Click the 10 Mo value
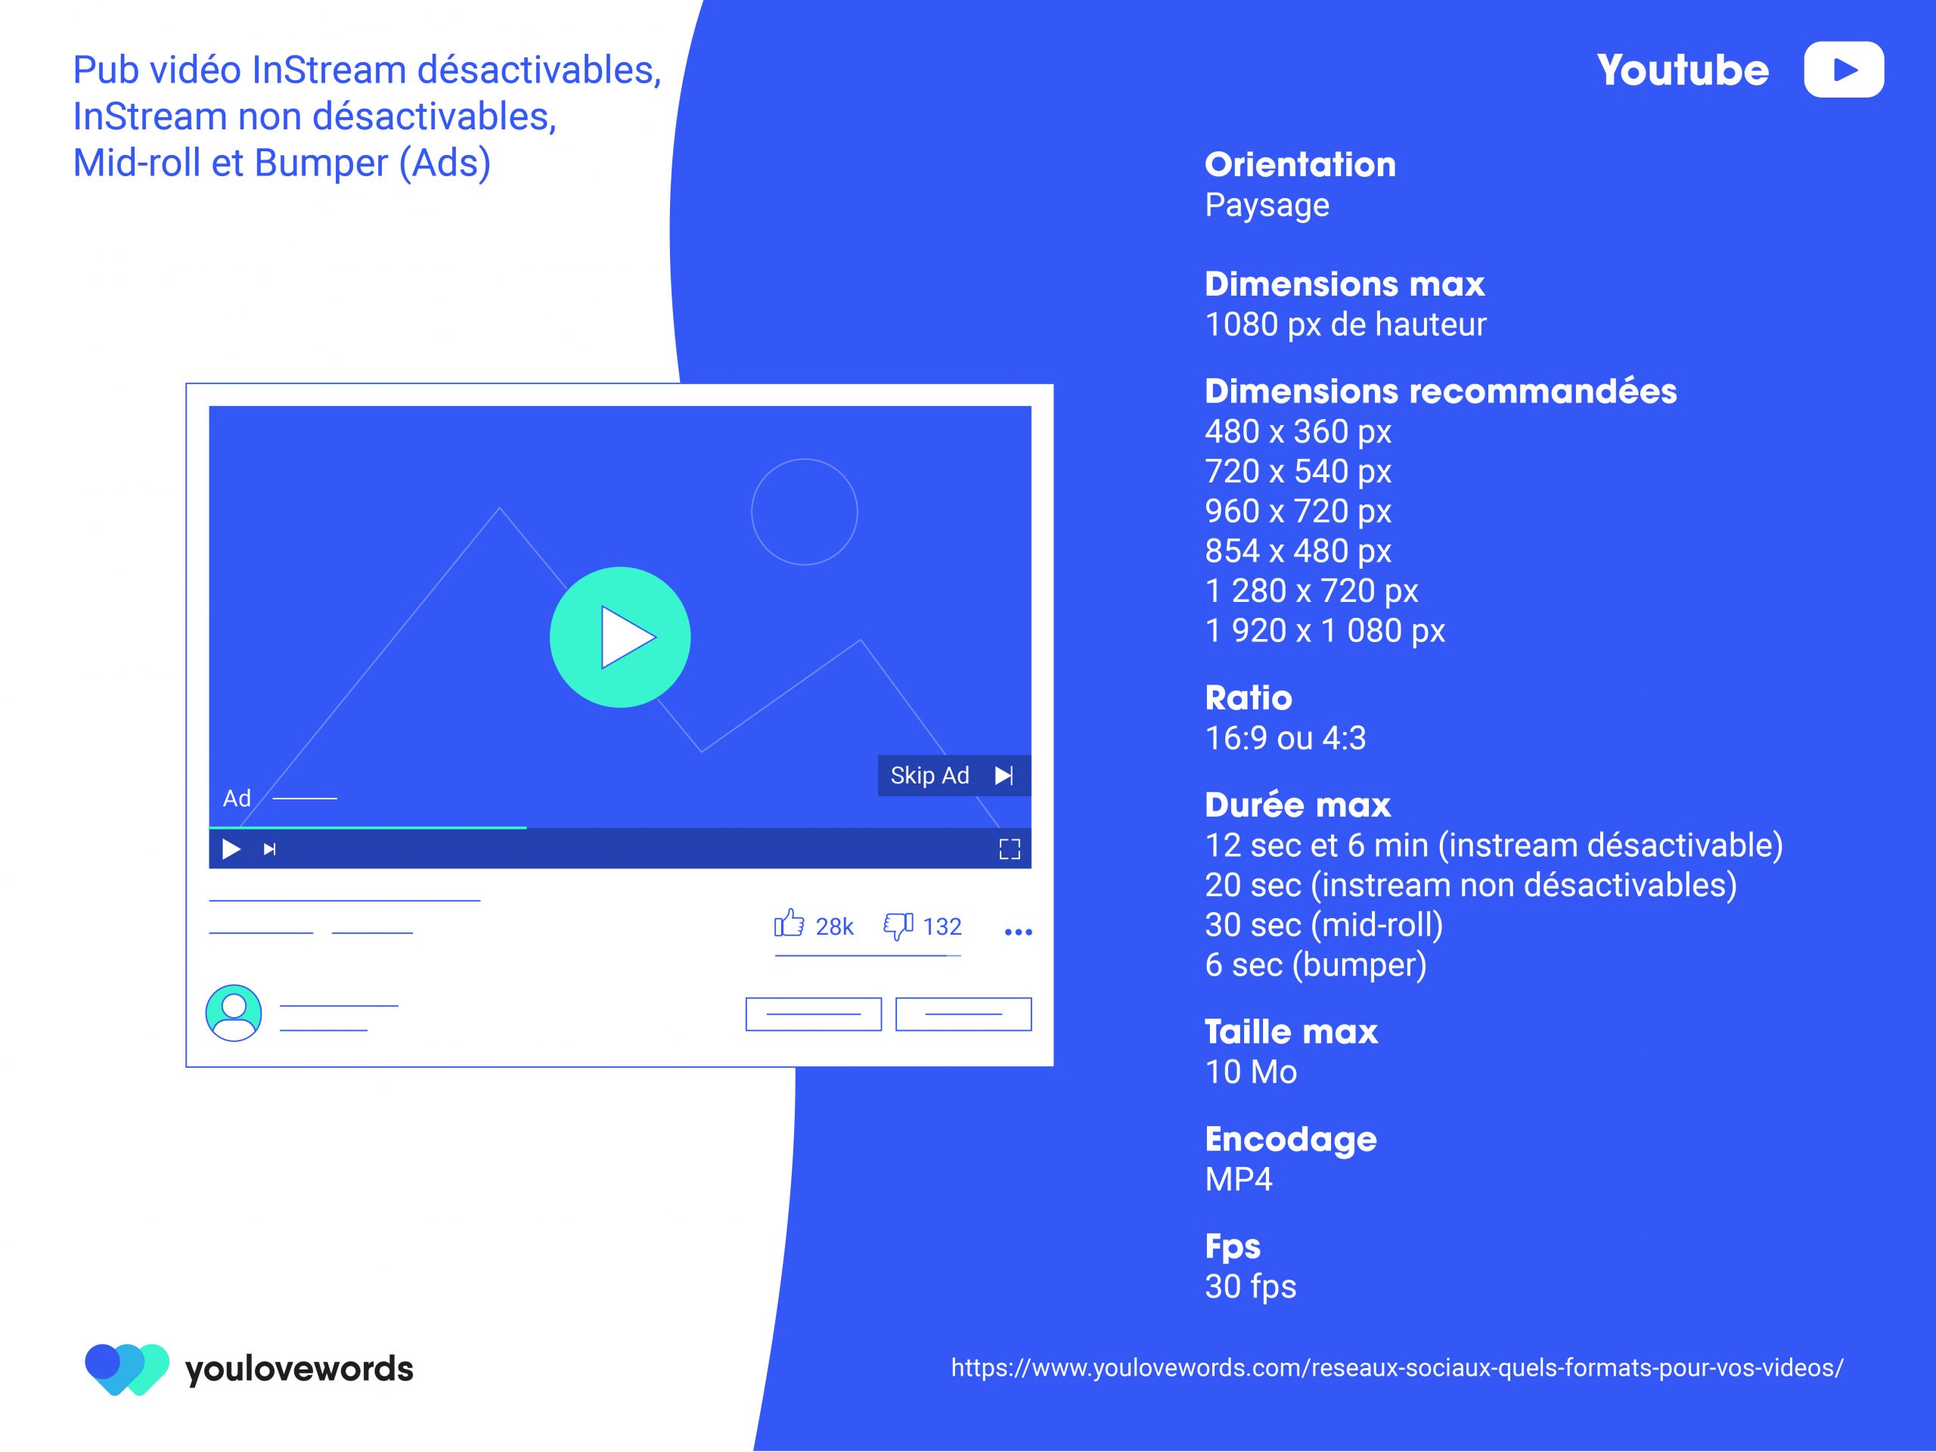The width and height of the screenshot is (1936, 1452). [x=1251, y=1072]
